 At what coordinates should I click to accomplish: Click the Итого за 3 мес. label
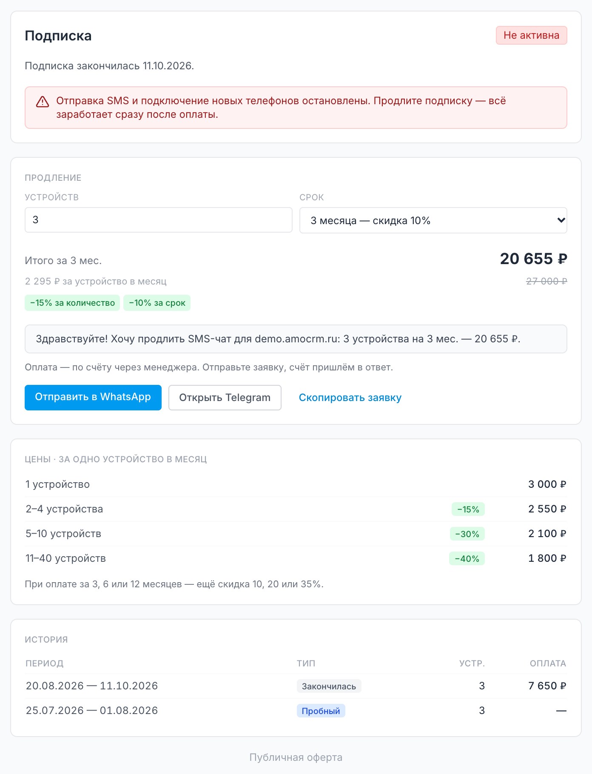coord(63,261)
